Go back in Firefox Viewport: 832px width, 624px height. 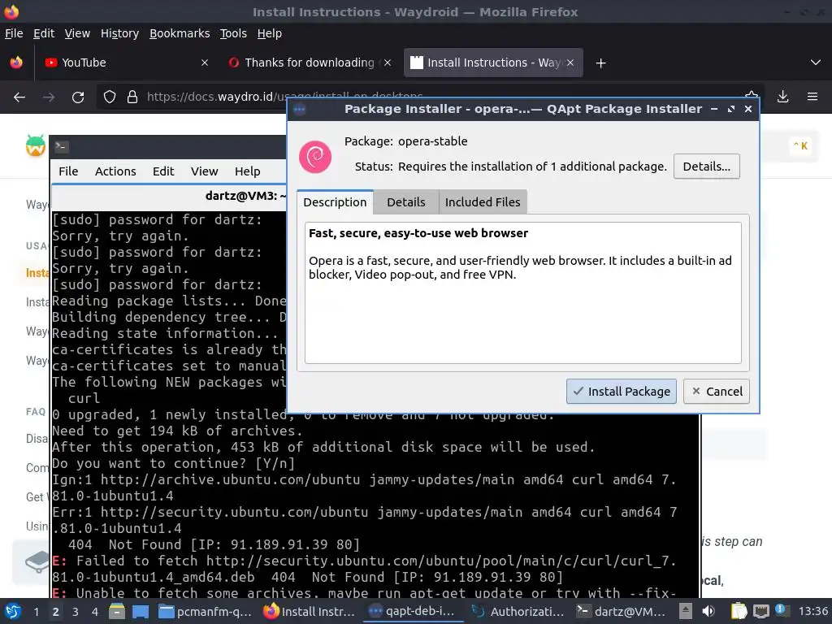(x=19, y=97)
